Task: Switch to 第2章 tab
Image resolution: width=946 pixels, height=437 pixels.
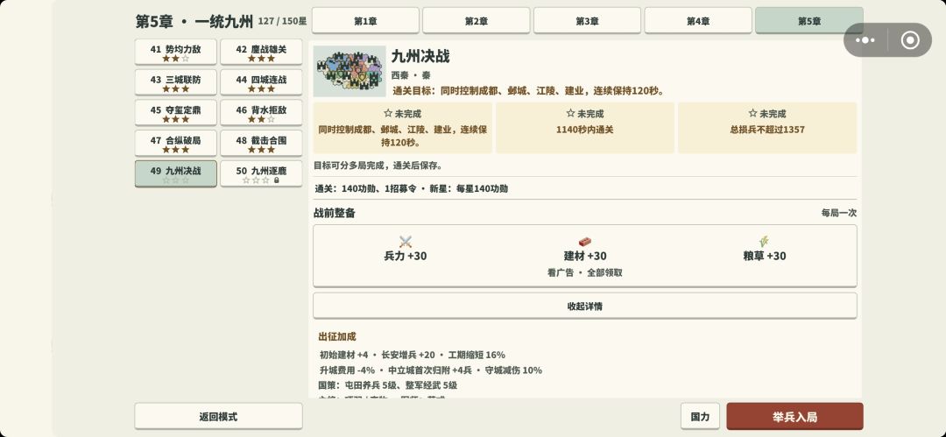Action: tap(476, 21)
